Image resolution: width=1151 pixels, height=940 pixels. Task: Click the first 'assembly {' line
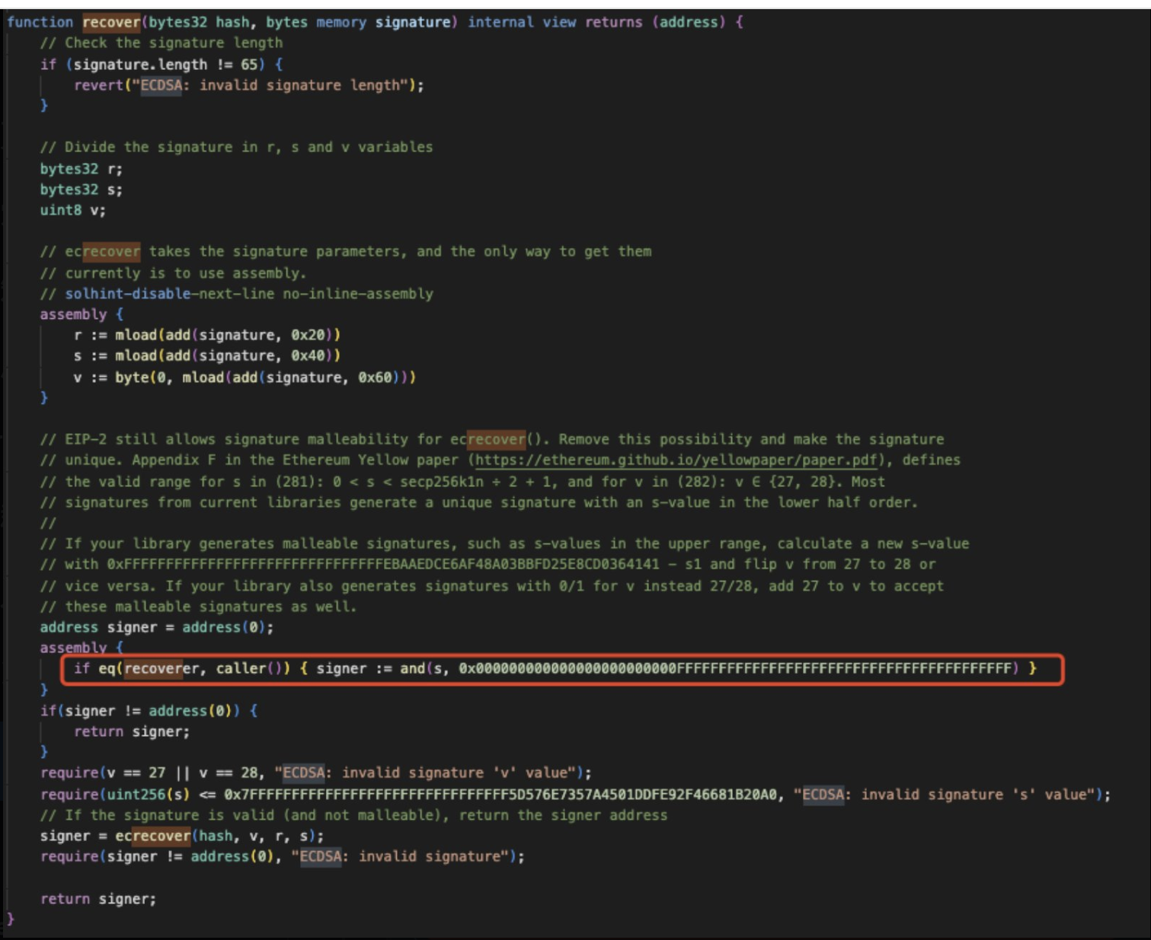[x=81, y=314]
